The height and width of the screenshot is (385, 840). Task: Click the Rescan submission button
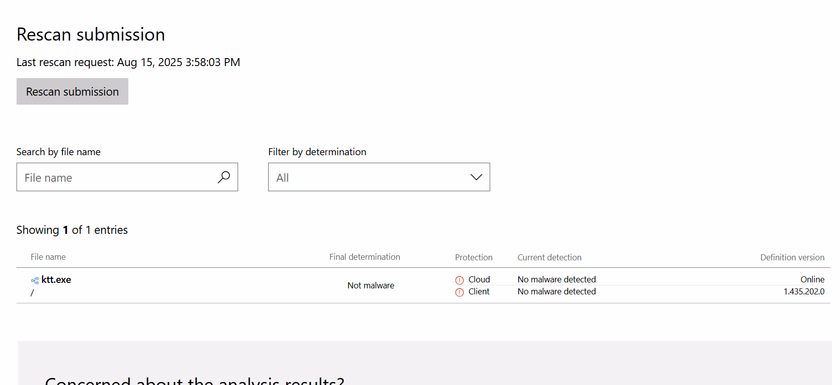click(x=72, y=92)
